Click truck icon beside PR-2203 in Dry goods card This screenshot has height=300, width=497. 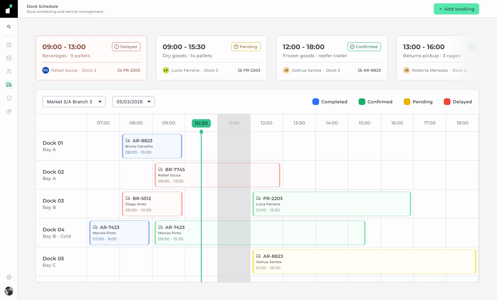click(x=240, y=70)
